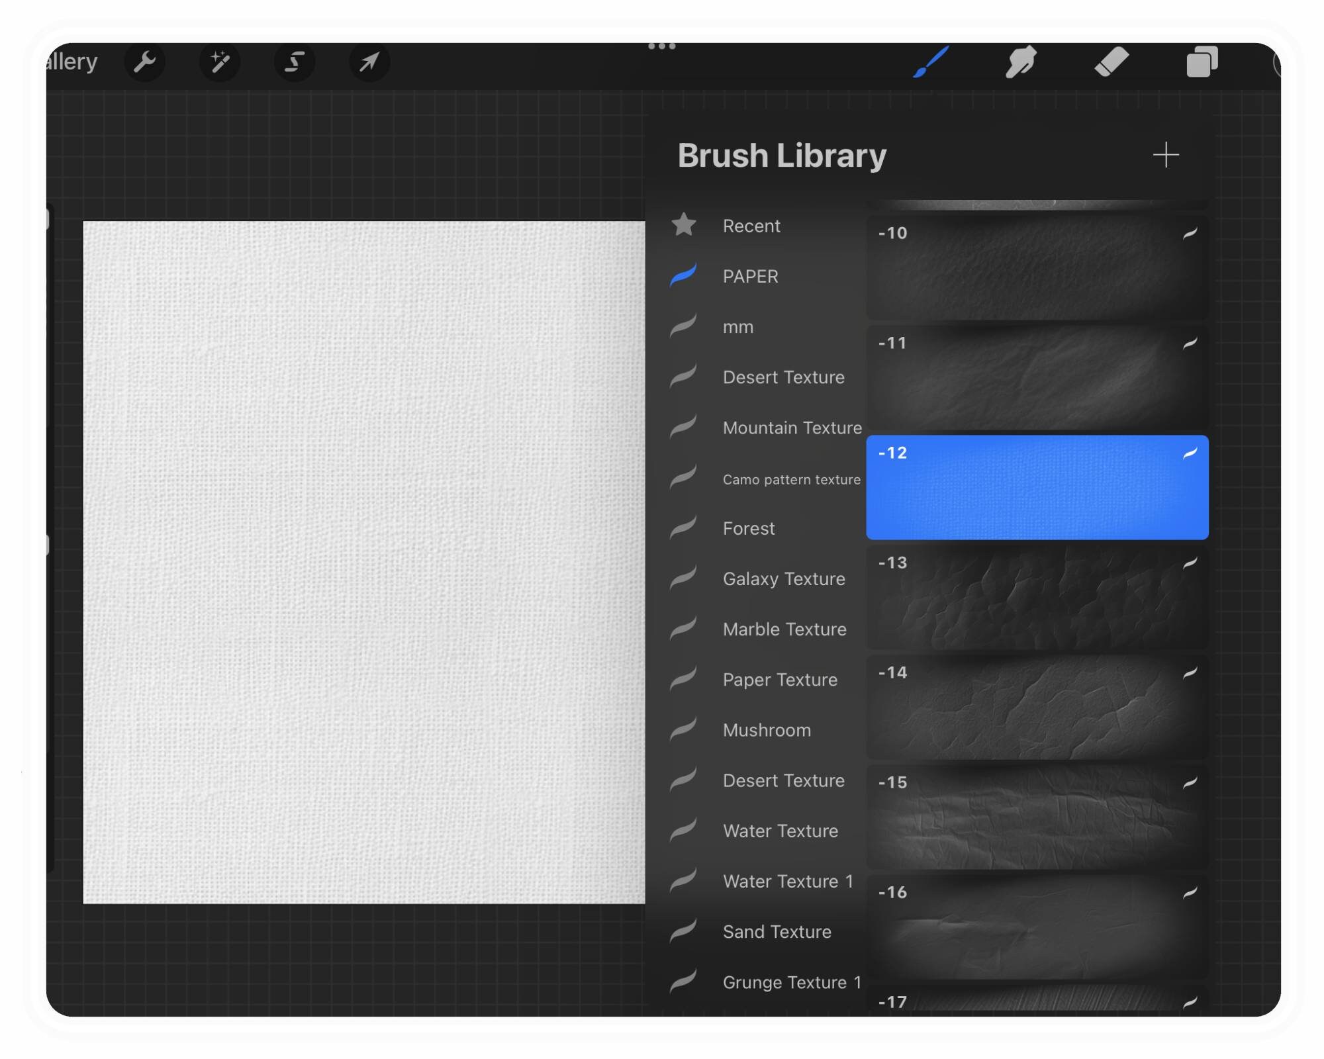Open the Mountain Texture brush set
Image resolution: width=1324 pixels, height=1059 pixels.
pos(792,428)
